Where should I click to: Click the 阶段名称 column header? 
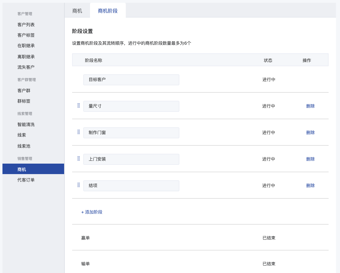tap(93, 60)
